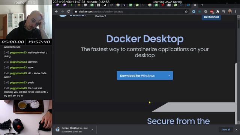Viewport: 240px width, 135px height.
Task: View site info via the padlock icon
Action: 76,12
